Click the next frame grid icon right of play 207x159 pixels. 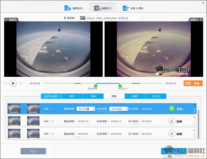pyautogui.click(x=21, y=83)
